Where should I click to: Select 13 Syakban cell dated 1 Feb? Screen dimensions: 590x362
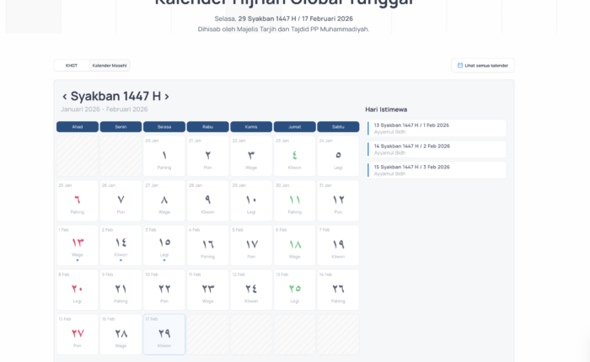coord(78,245)
